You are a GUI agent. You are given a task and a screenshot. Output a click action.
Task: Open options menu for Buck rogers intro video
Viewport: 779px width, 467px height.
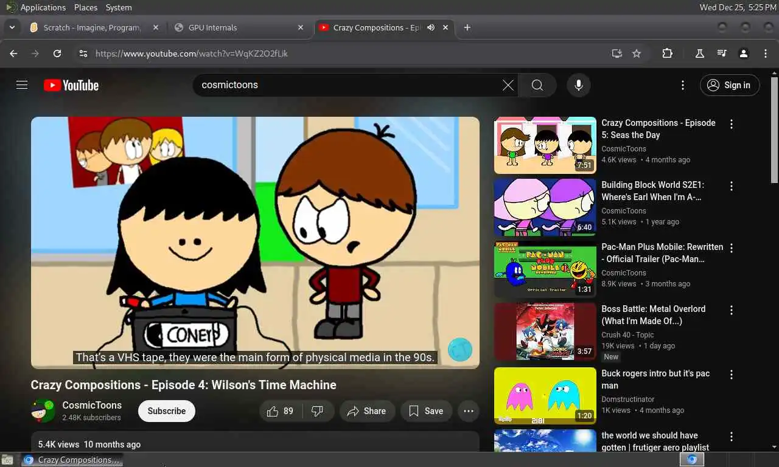pos(732,375)
